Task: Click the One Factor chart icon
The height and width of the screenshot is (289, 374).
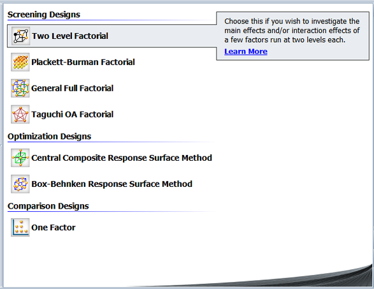Action: pos(20,227)
